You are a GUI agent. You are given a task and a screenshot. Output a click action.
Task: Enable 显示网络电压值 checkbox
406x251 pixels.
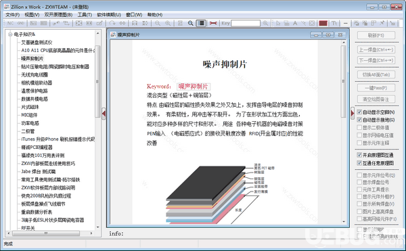click(x=359, y=135)
